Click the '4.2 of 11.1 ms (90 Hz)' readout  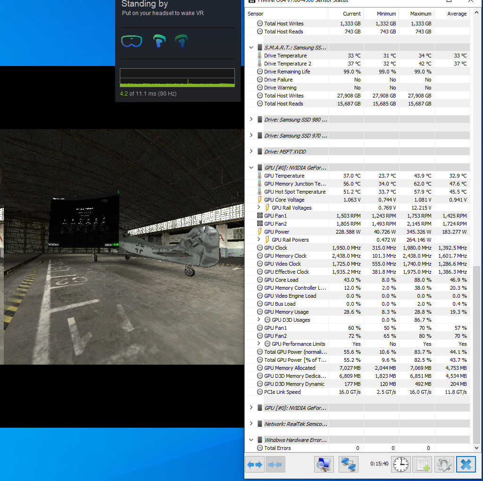(148, 94)
